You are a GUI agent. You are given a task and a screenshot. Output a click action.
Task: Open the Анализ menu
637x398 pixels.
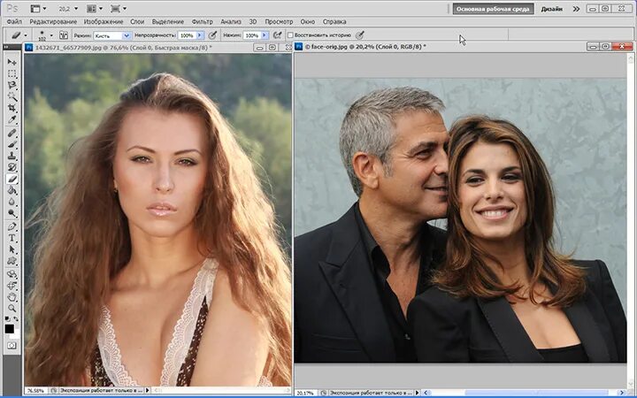pos(231,21)
